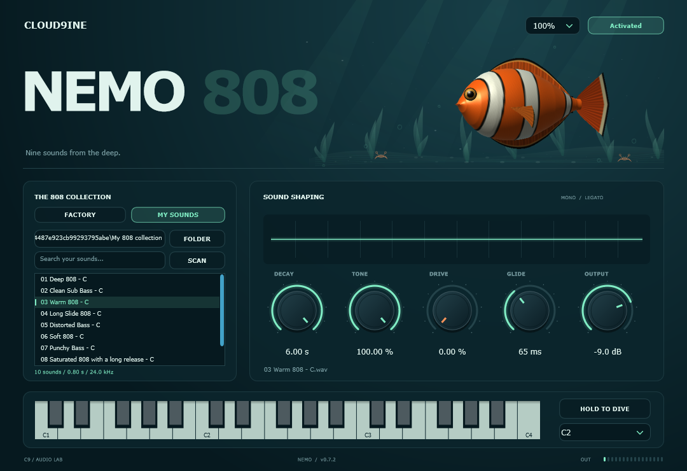The width and height of the screenshot is (687, 471).
Task: Select 03 Warm 808 - C
Action: click(x=127, y=302)
